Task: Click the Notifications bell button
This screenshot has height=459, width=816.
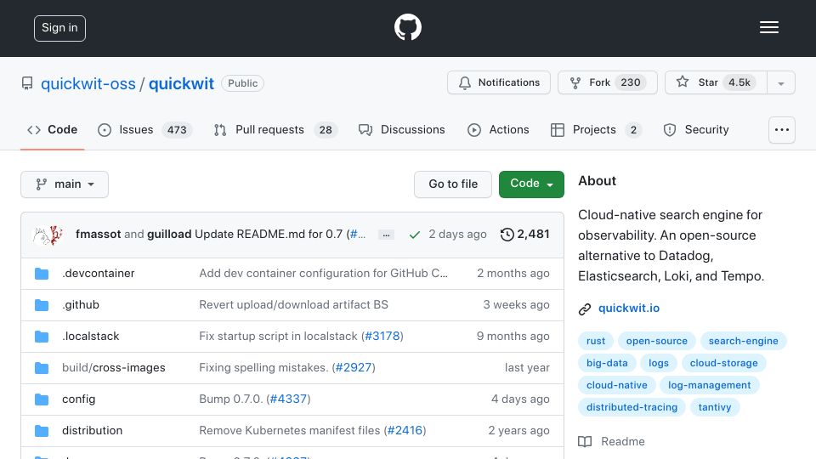Action: click(x=499, y=82)
